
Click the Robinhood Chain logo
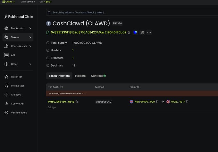(x=19, y=17)
